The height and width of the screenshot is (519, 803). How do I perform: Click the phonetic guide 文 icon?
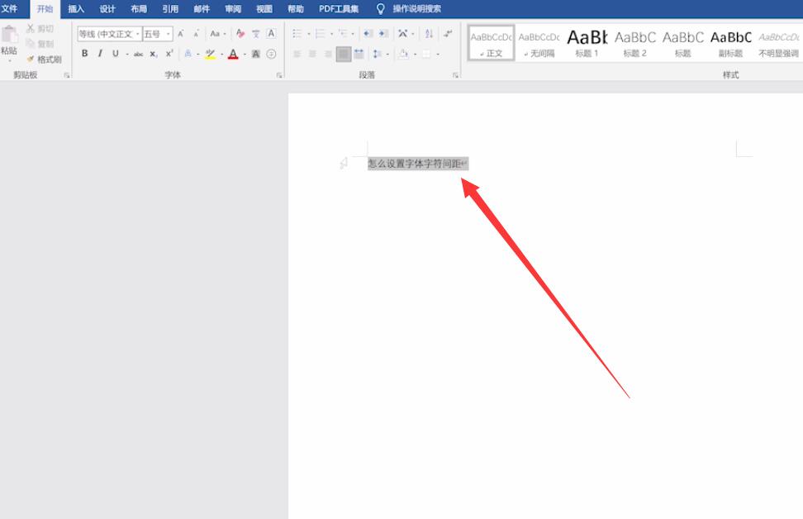(255, 34)
